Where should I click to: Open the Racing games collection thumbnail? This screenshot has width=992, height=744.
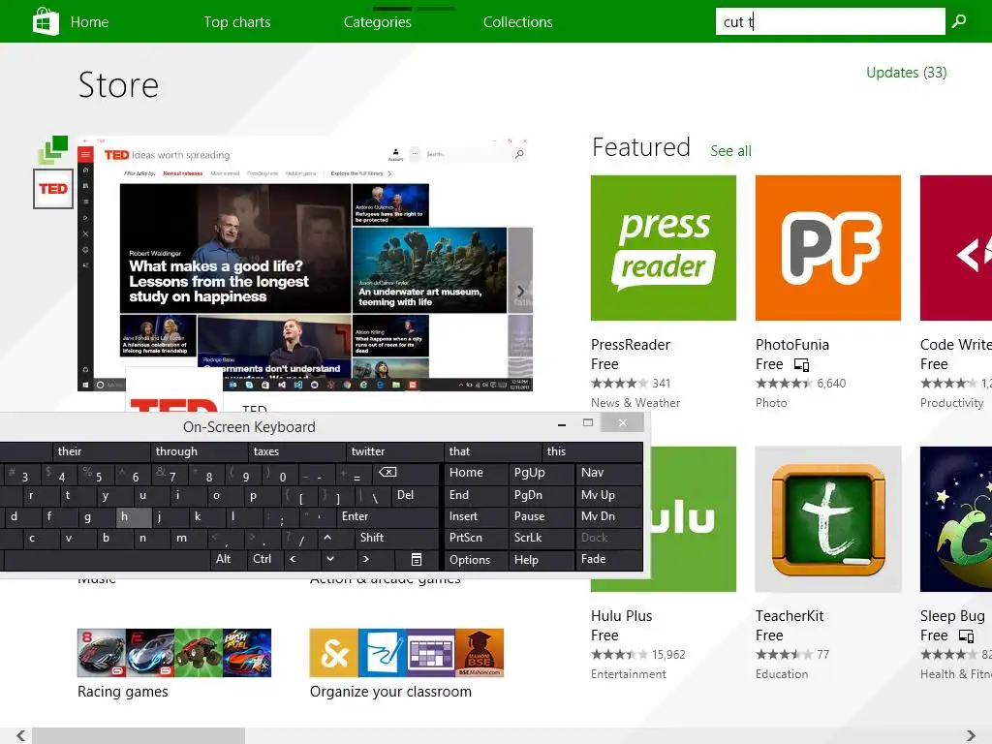click(x=174, y=653)
